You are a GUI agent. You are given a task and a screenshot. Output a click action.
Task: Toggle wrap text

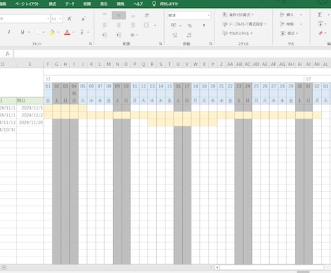point(147,15)
